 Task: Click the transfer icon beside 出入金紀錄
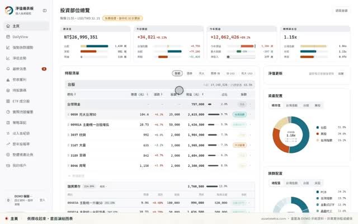(8, 133)
